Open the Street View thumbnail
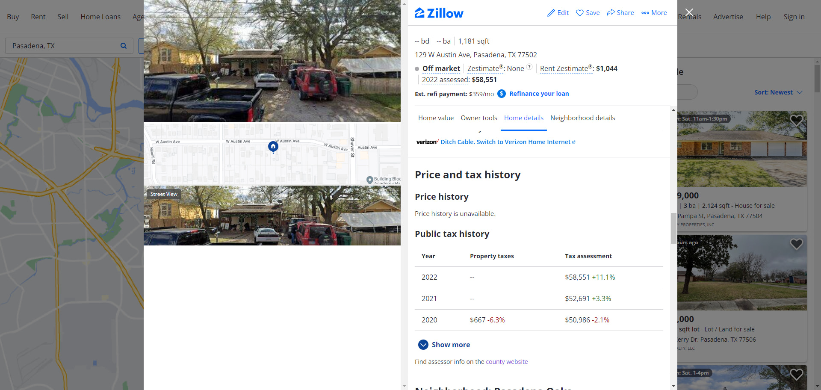 [x=272, y=216]
